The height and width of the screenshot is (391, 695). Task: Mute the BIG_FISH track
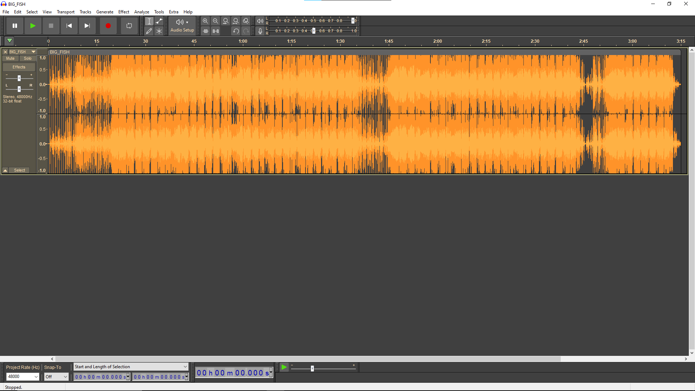pos(10,58)
